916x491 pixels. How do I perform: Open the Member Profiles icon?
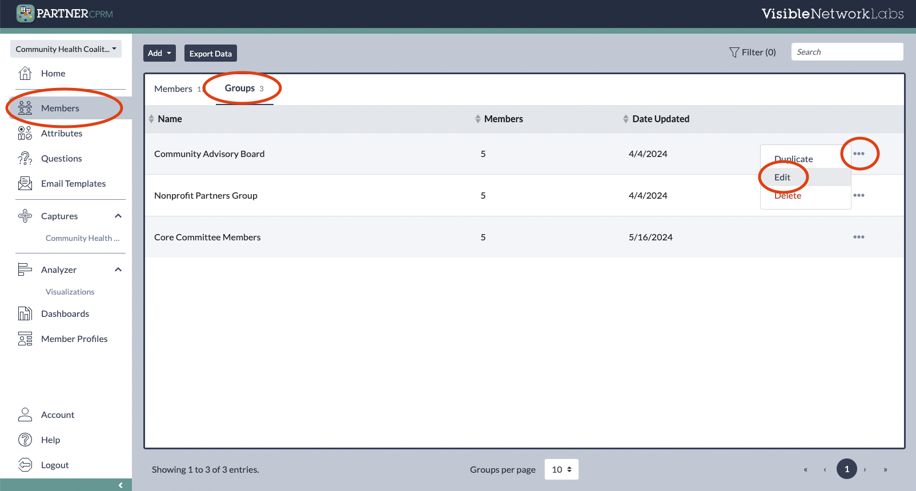(x=25, y=339)
